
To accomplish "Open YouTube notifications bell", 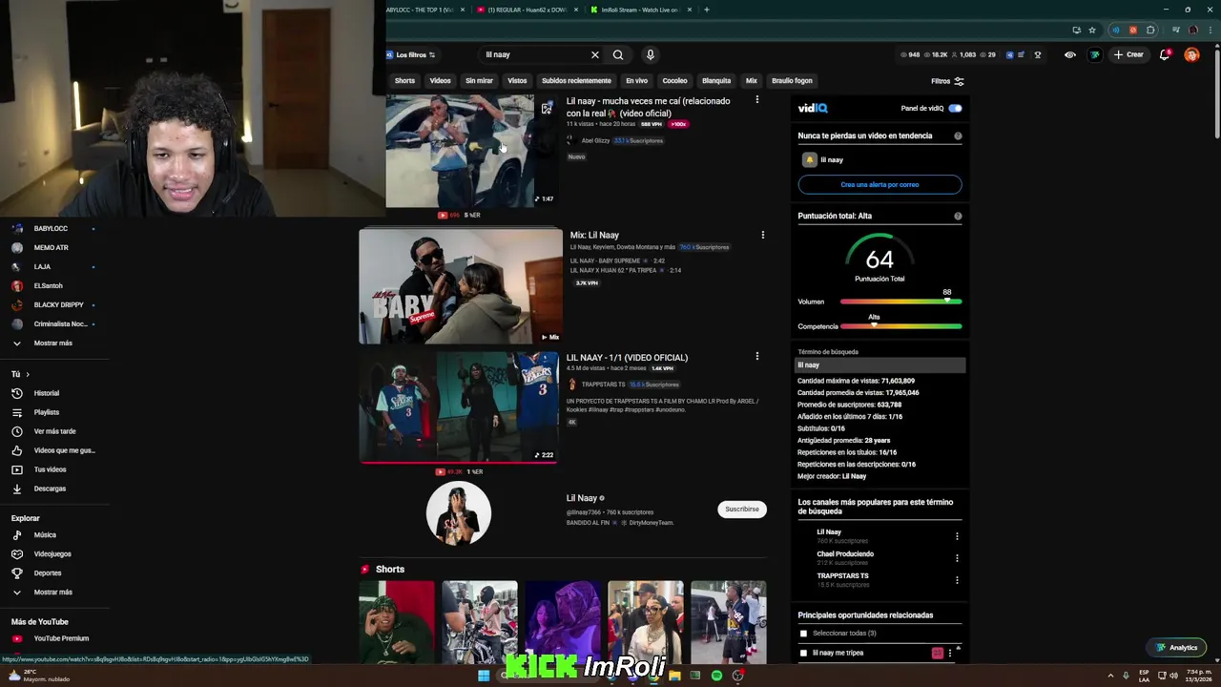I will pos(1164,54).
